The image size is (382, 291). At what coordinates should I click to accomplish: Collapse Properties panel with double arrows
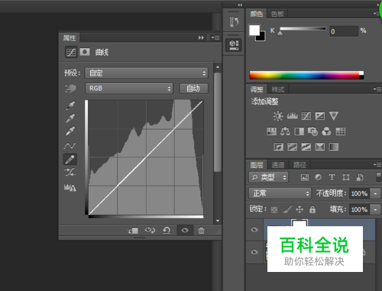click(x=201, y=37)
